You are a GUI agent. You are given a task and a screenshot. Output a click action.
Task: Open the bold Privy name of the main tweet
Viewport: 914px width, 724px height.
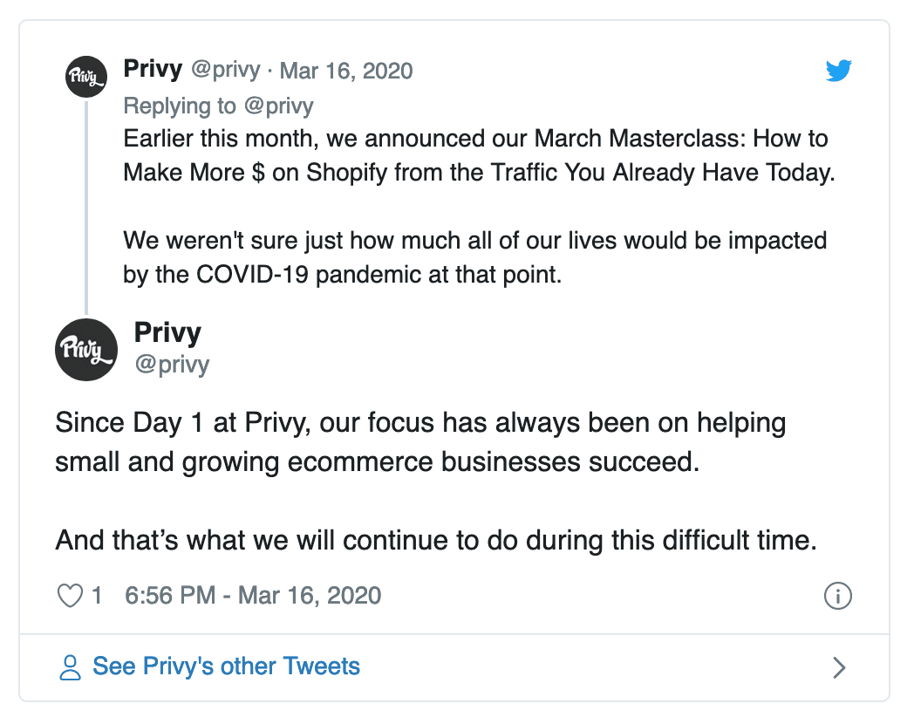[167, 332]
